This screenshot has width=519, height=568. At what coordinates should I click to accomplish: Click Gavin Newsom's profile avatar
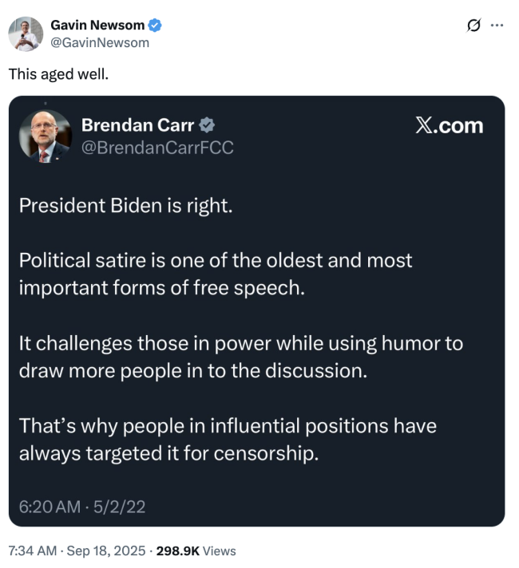tap(26, 34)
